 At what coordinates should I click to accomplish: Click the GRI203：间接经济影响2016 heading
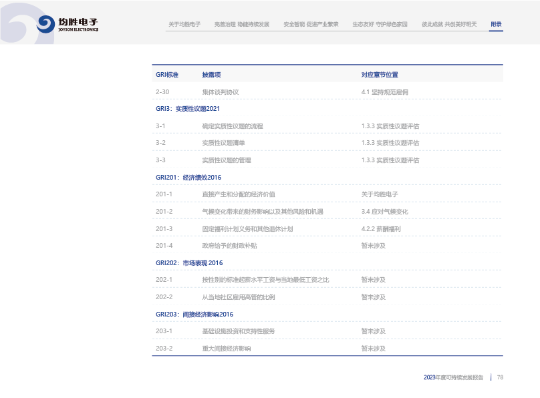(194, 315)
